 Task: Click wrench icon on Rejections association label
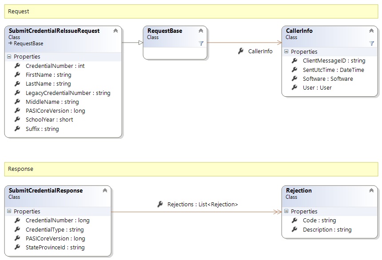pyautogui.click(x=160, y=204)
